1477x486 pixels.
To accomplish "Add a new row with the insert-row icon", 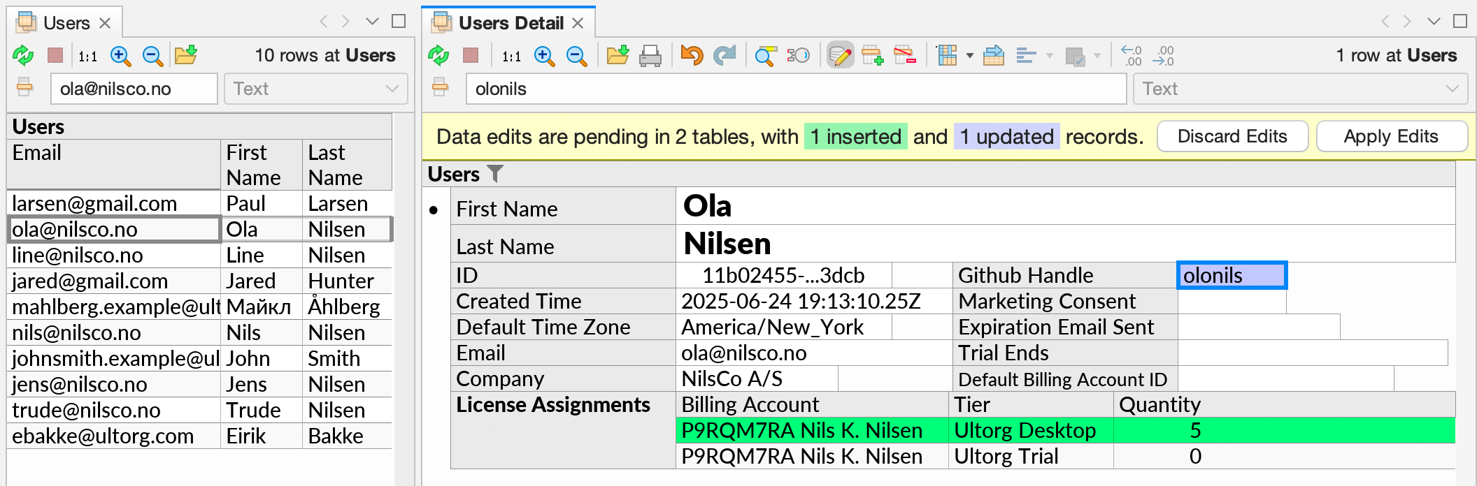I will (872, 55).
